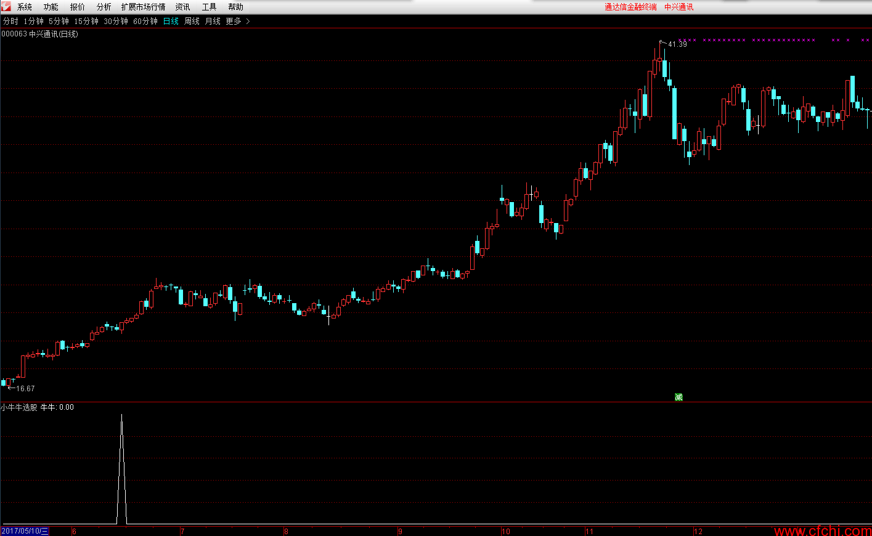
Task: Click month 7 on the time axis
Action: point(182,531)
